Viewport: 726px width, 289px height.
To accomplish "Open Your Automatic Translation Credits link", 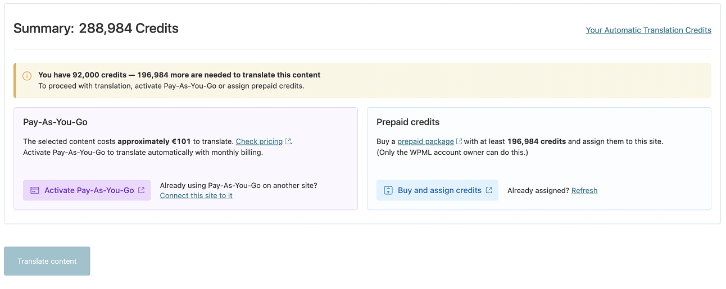I will click(648, 30).
